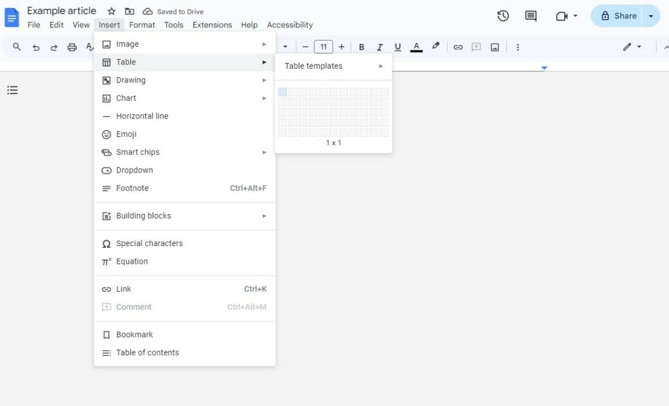
Task: Select the Print icon
Action: click(x=72, y=46)
